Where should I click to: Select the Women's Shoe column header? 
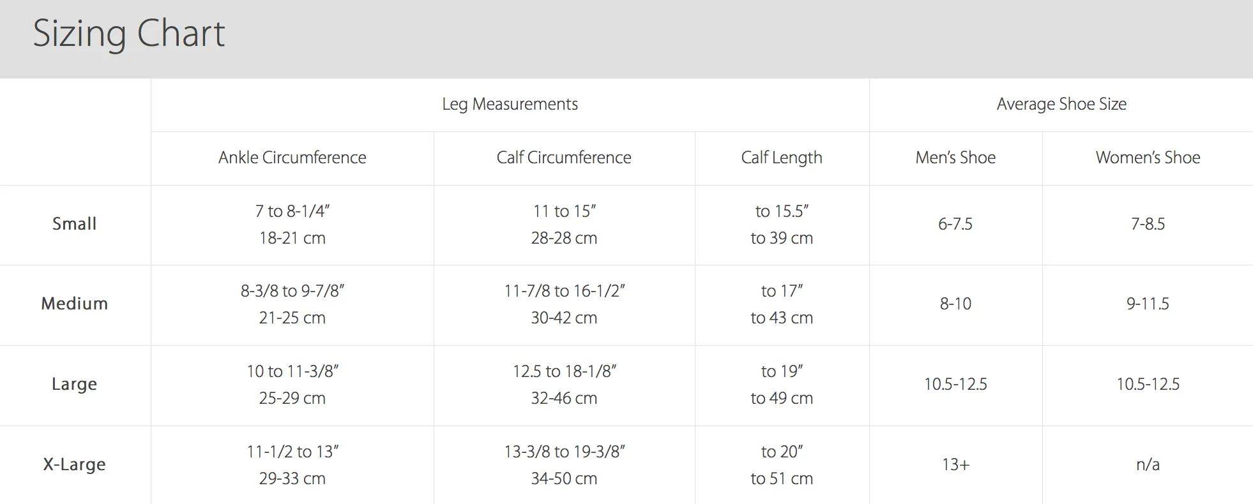1147,158
